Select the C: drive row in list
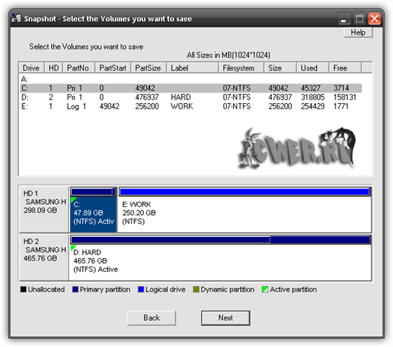Viewport: 393px width, 347px height. click(x=191, y=88)
